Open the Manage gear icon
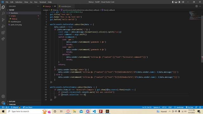Screen dimensions: 203x114 click(3, 103)
